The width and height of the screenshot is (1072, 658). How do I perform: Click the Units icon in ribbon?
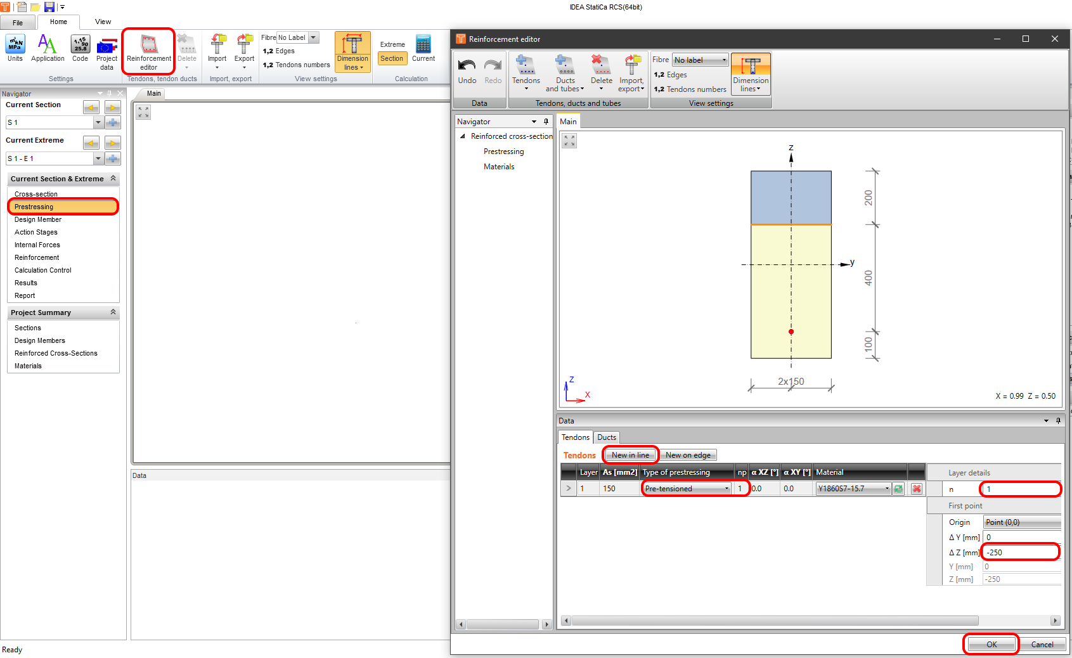click(x=15, y=49)
